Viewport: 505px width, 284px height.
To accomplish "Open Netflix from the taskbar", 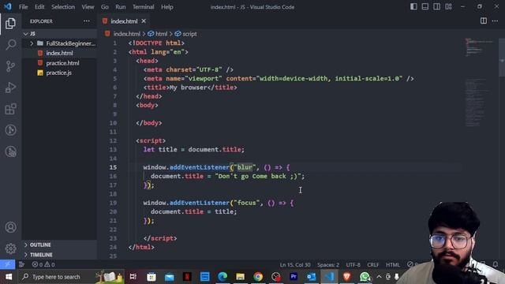I will pyautogui.click(x=187, y=277).
